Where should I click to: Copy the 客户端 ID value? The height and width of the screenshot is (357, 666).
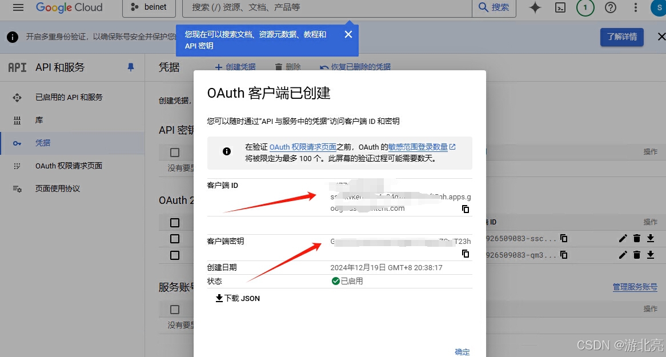[x=466, y=209]
